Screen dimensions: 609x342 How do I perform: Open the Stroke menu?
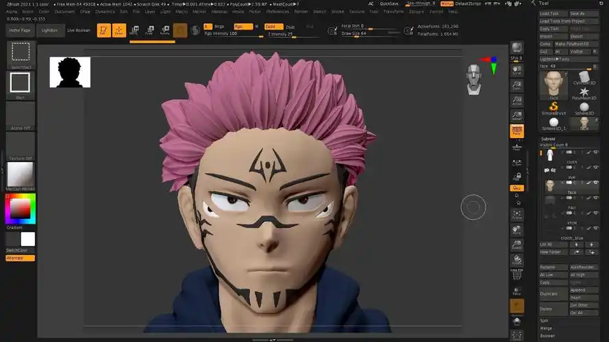338,12
